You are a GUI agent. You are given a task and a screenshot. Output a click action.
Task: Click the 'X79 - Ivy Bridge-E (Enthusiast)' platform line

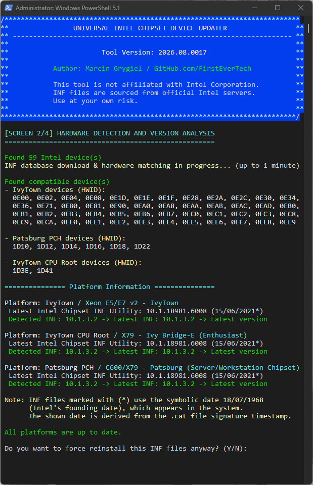(184, 335)
